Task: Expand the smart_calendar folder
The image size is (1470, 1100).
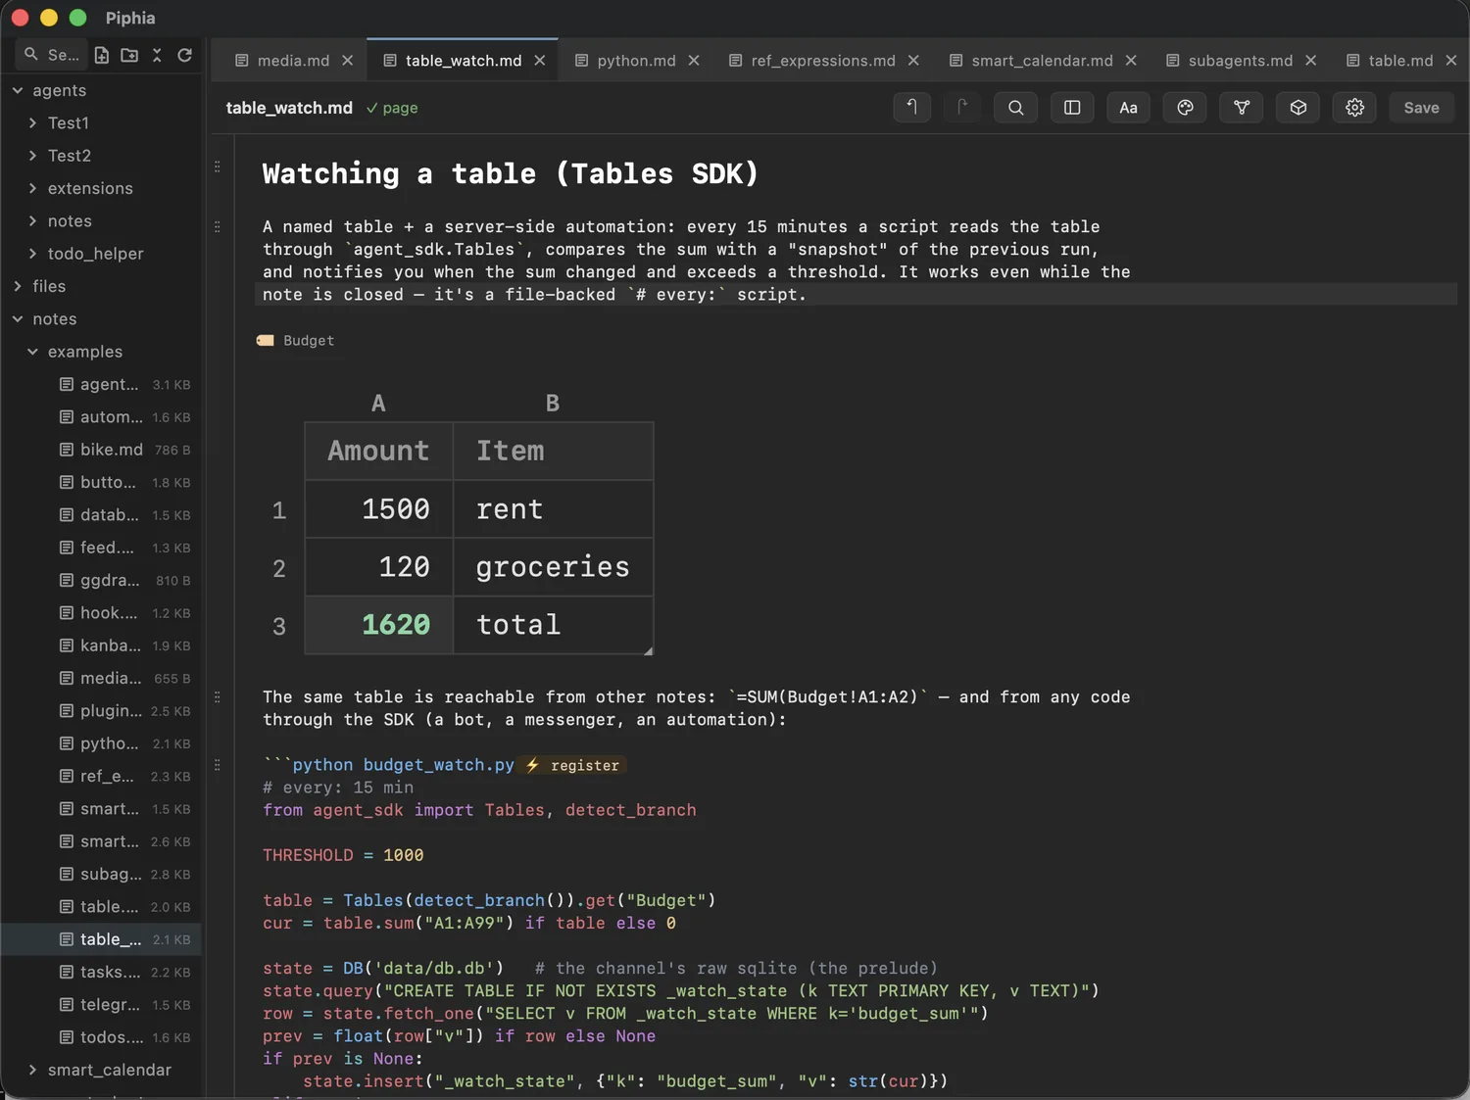Action: coord(33,1070)
